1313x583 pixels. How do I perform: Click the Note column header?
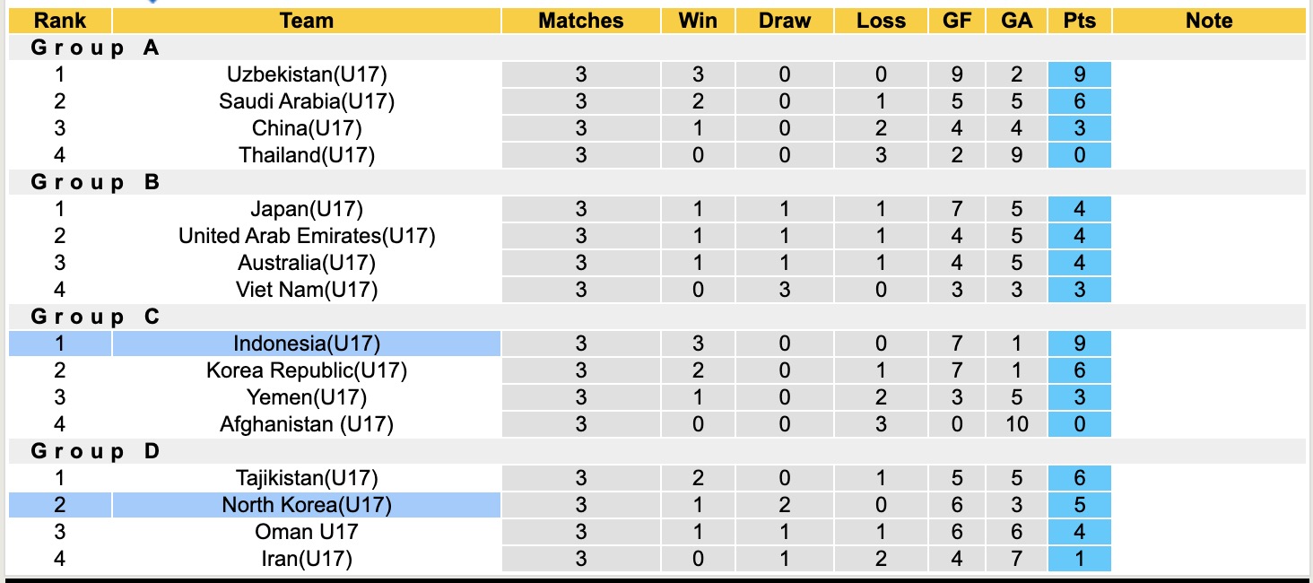click(1209, 21)
